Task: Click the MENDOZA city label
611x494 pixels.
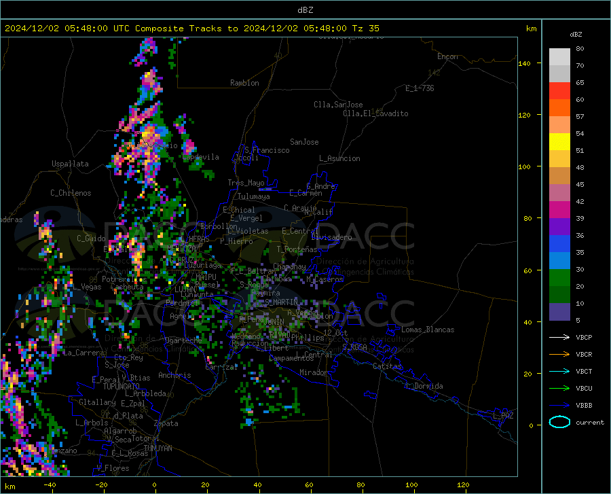Action: [181, 248]
